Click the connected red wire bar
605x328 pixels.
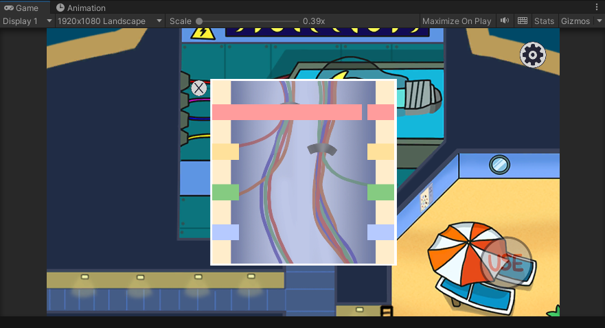pyautogui.click(x=287, y=112)
